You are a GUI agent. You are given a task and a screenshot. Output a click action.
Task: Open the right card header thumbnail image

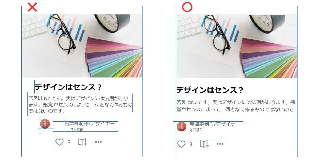pos(237,46)
